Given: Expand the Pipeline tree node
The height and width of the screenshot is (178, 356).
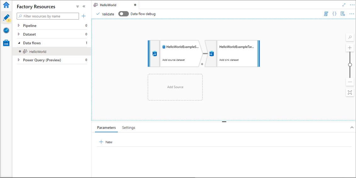Looking at the screenshot, I should pyautogui.click(x=19, y=26).
